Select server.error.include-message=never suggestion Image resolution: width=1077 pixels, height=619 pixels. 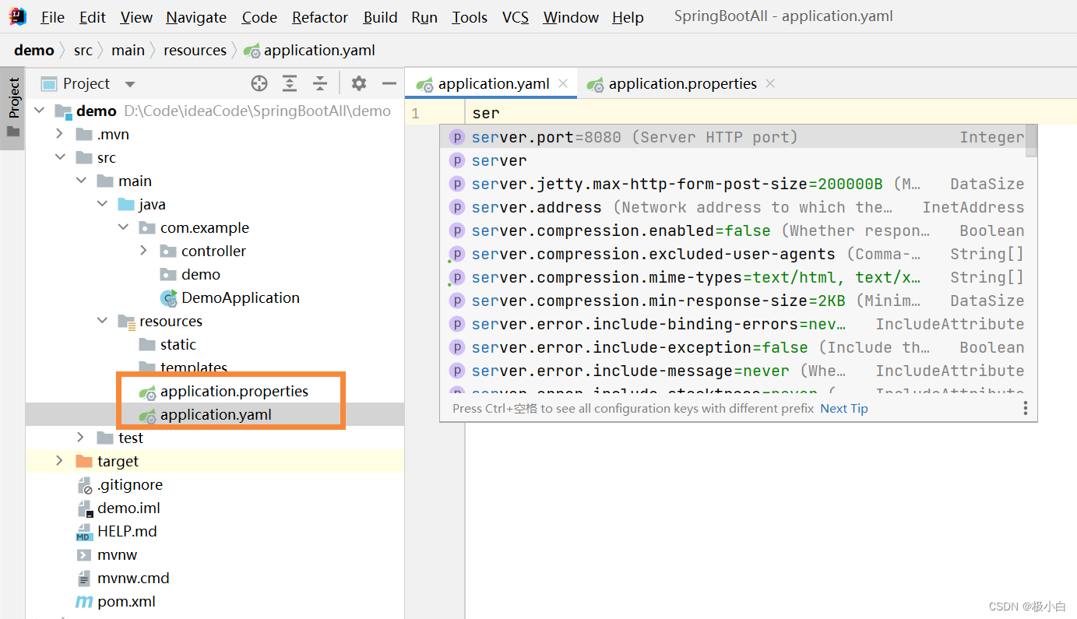733,371
